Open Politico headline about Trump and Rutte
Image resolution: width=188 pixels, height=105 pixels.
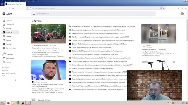click(x=101, y=58)
